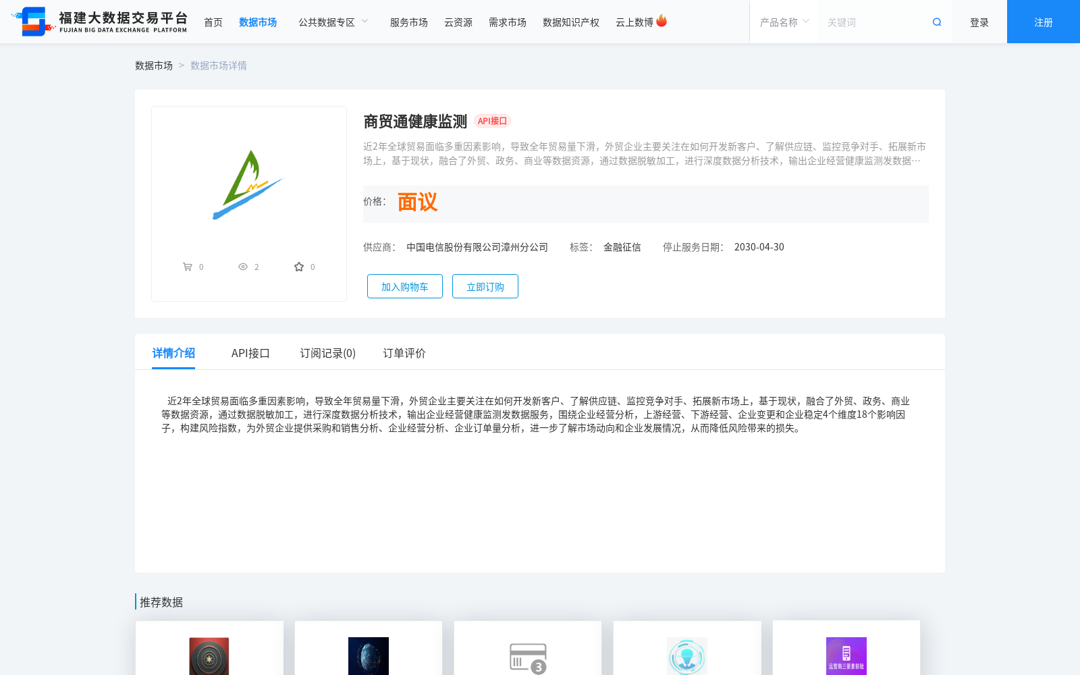Click the stop service date 2030-04-30
The image size is (1080, 675).
click(759, 247)
